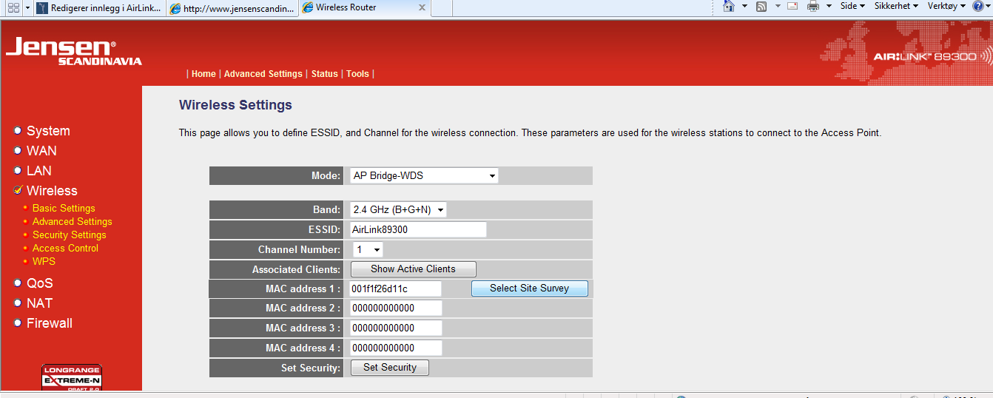This screenshot has height=398, width=993.
Task: Open Advanced Settings in top navigation
Action: click(263, 74)
